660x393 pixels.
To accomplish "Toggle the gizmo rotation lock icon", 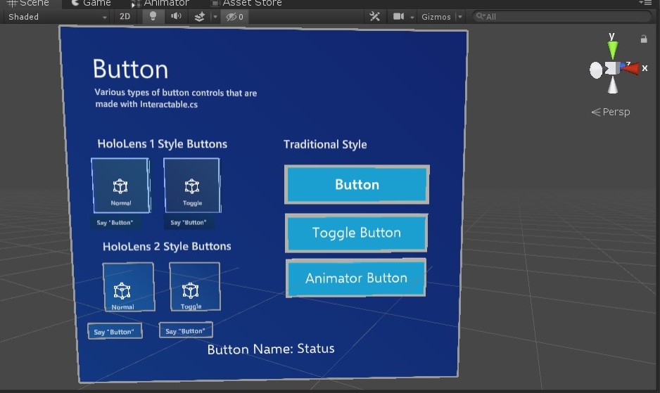I will (x=644, y=39).
